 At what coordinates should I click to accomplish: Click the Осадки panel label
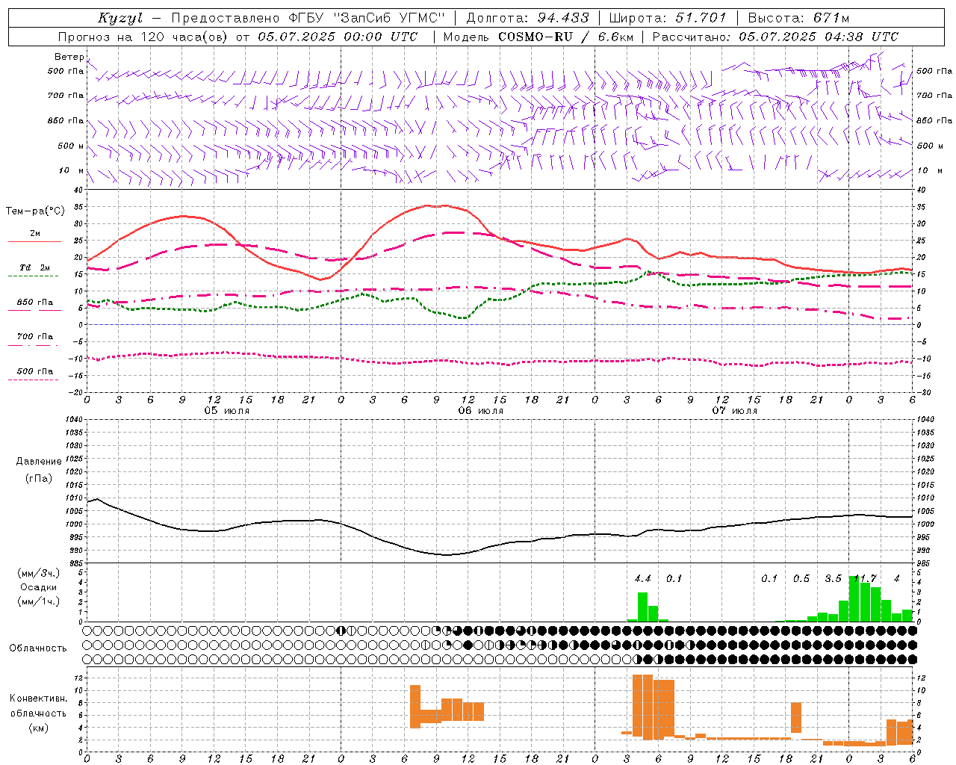[x=37, y=587]
